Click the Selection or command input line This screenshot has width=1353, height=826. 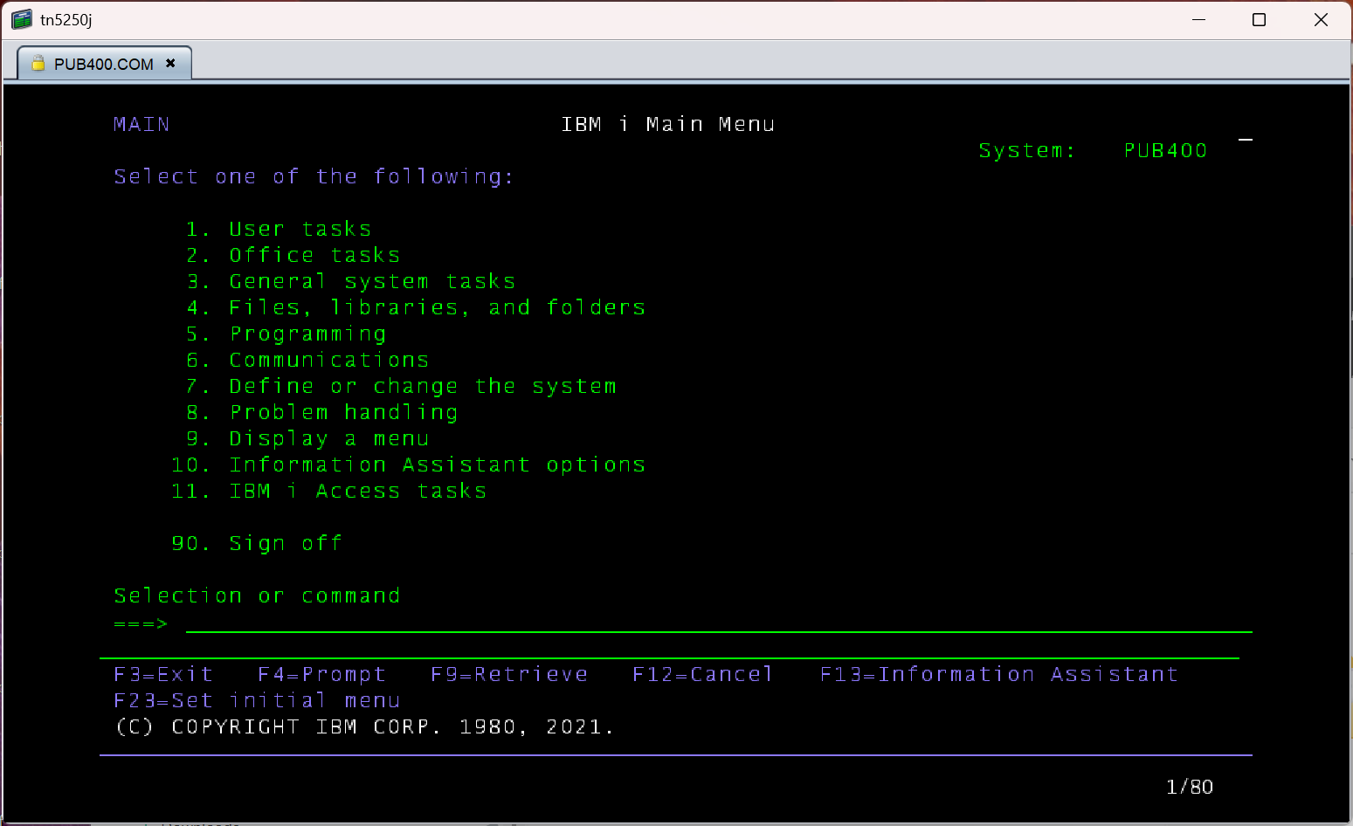coord(719,623)
